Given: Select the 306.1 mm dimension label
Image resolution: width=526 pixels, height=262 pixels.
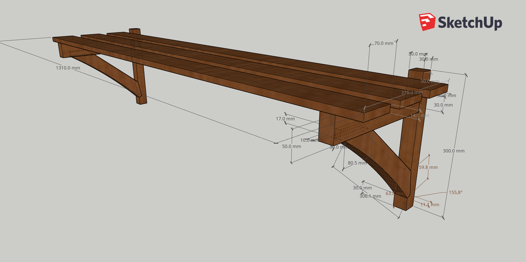Looking at the screenshot, I should pyautogui.click(x=370, y=196).
